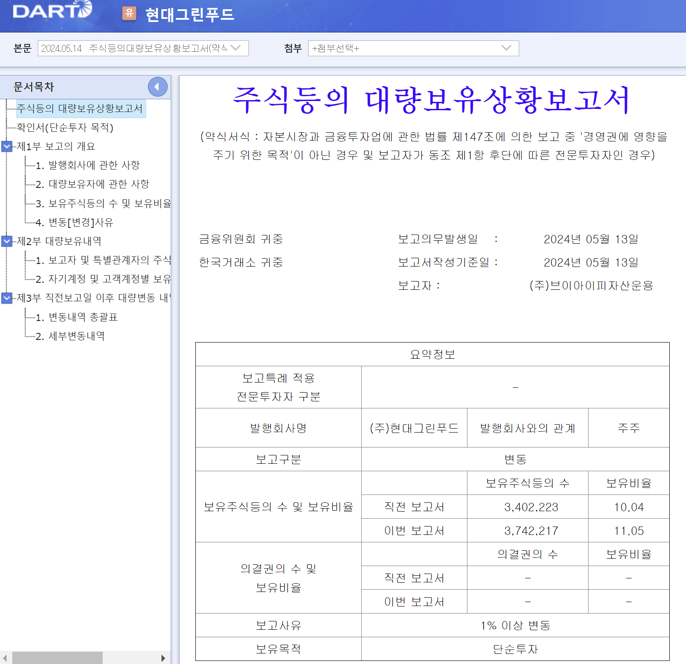The image size is (686, 664).
Task: Collapse the 제1부 보고의 개요 section
Action: [7, 146]
